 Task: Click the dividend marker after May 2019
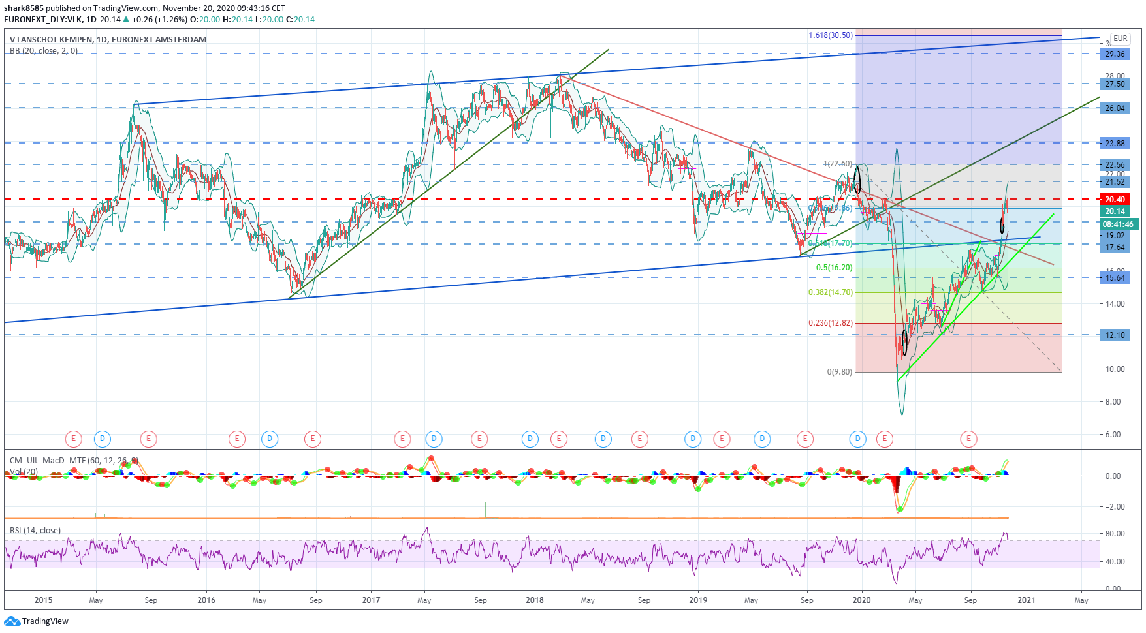[x=762, y=439]
